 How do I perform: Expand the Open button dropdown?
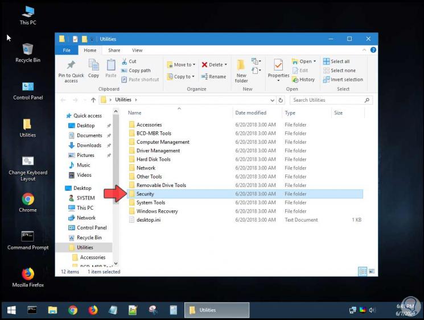tap(315, 61)
